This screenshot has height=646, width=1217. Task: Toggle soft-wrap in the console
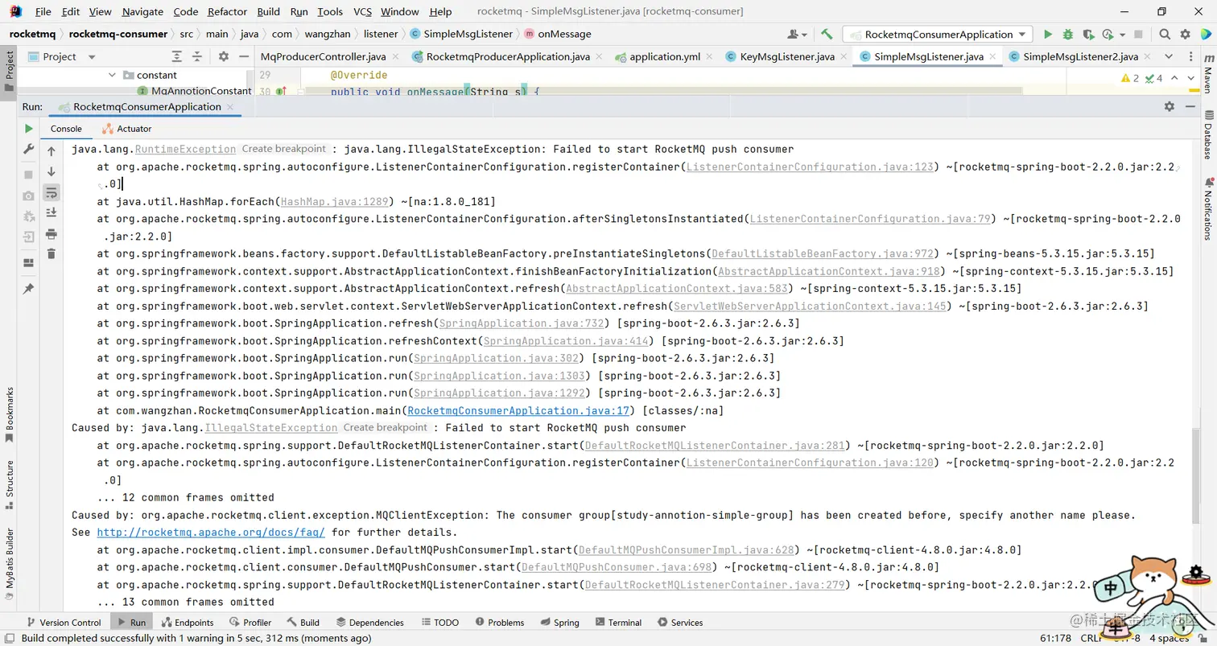[52, 192]
